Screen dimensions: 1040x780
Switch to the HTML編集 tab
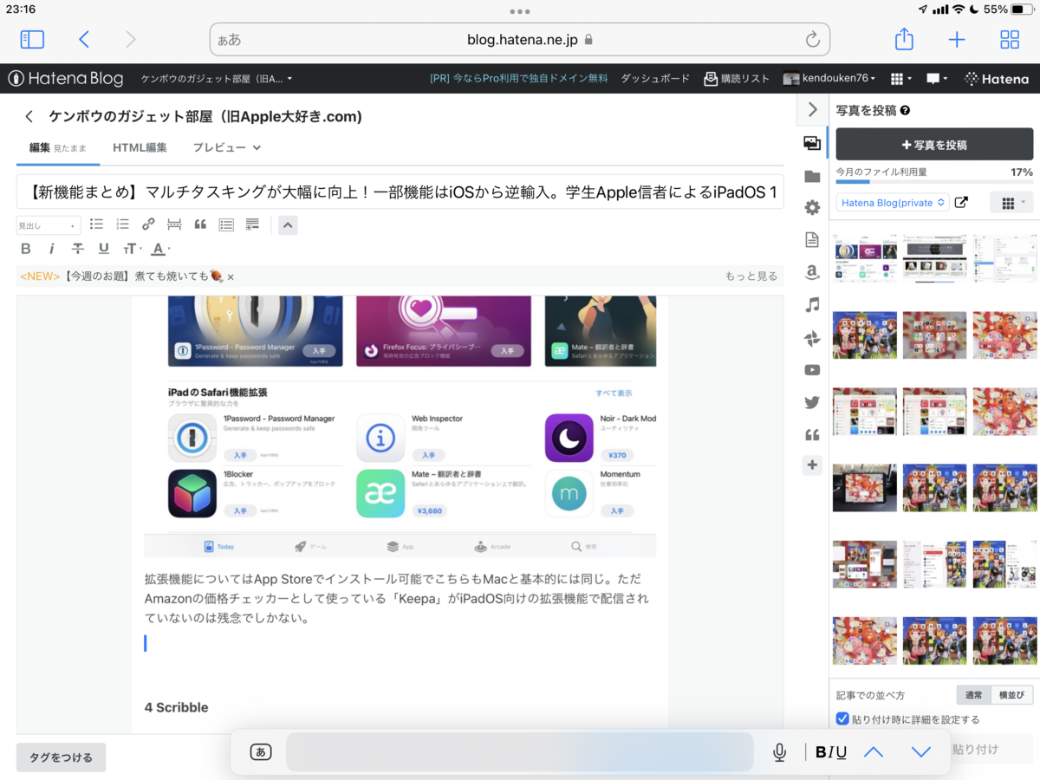(x=140, y=147)
